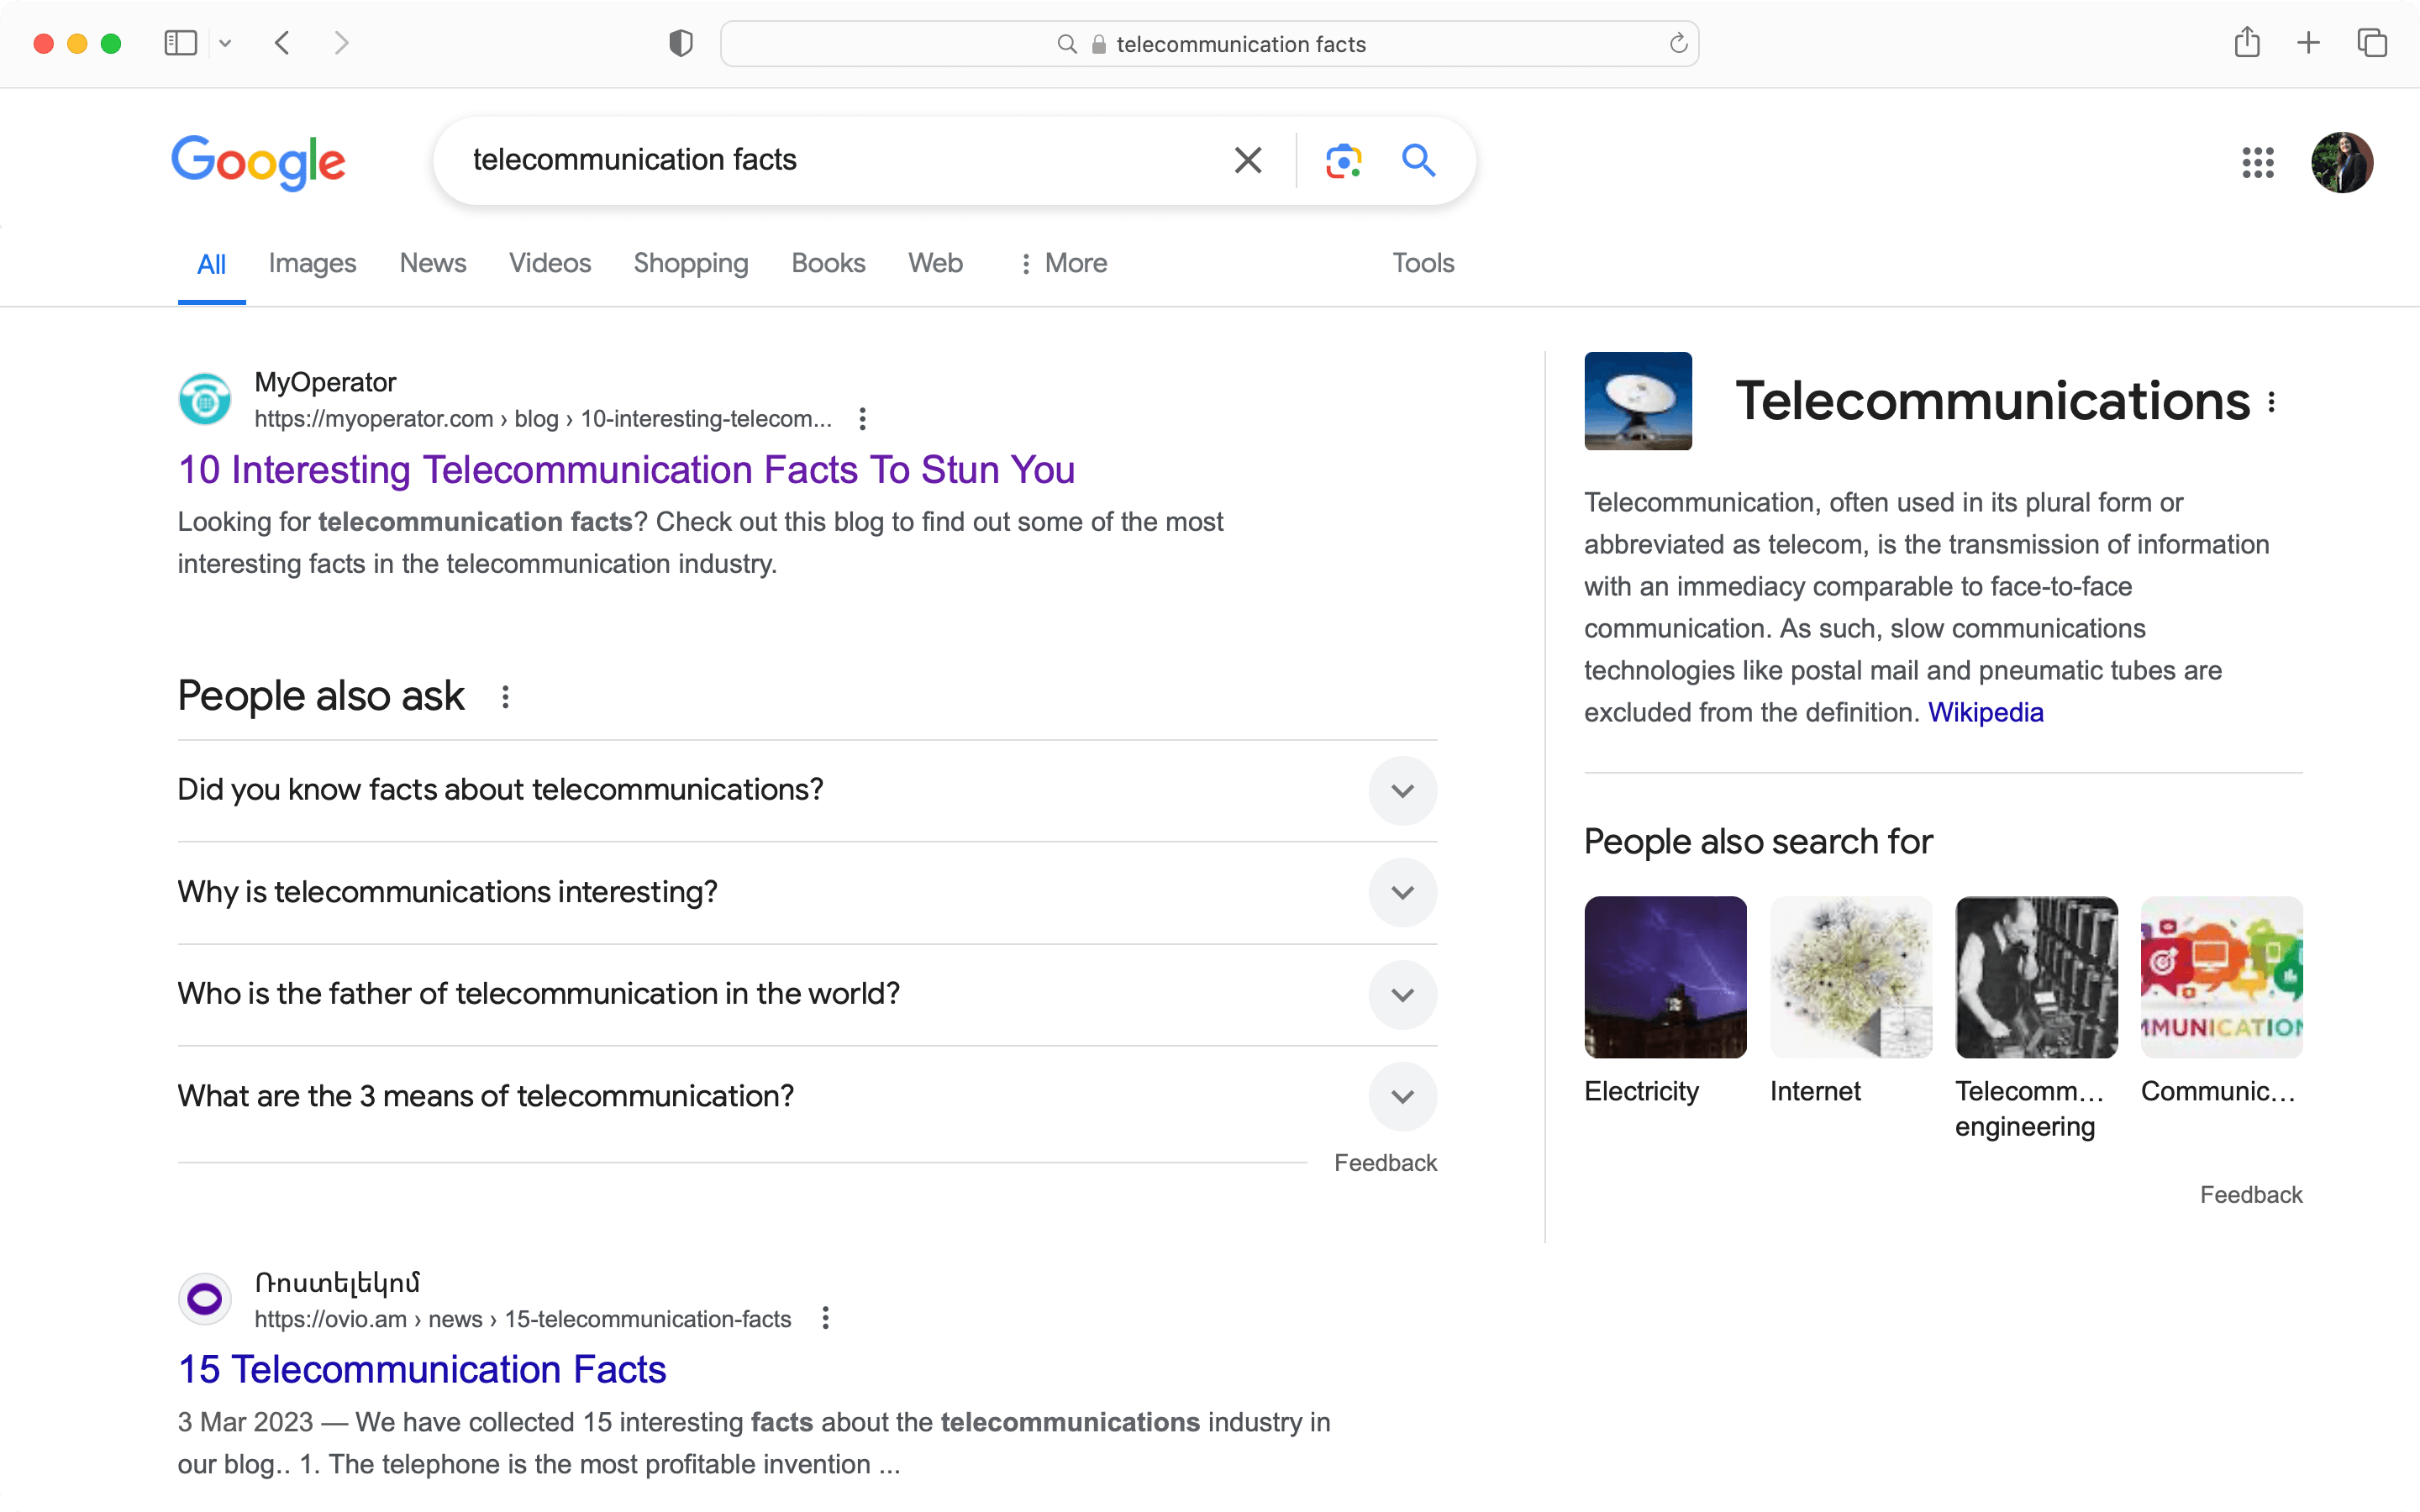Open the sidebar dropdown arrow in Safari
This screenshot has width=2420, height=1512.
[225, 43]
